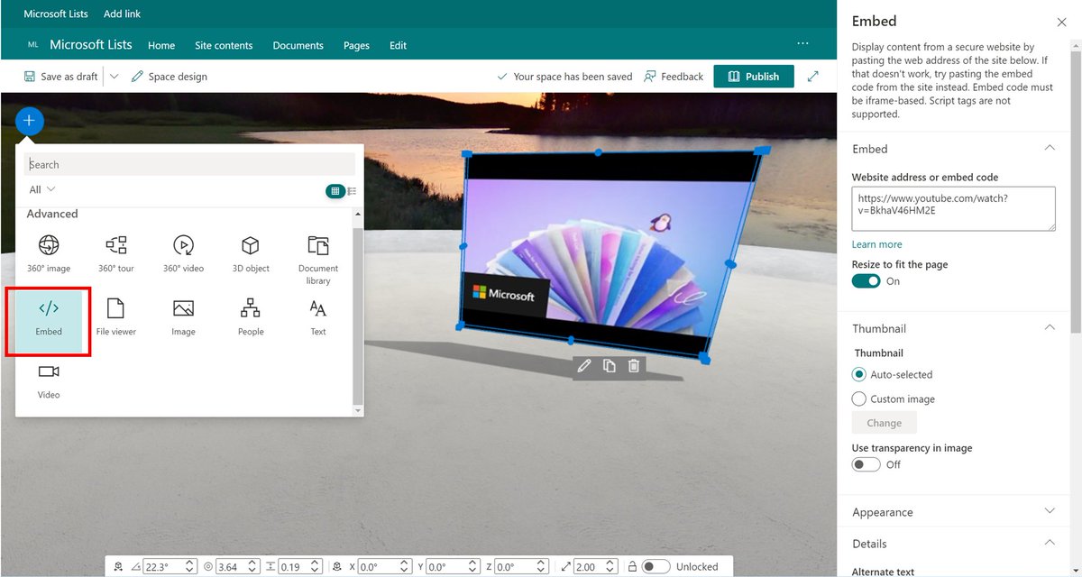Open the All filter dropdown
The height and width of the screenshot is (577, 1082).
pos(41,189)
